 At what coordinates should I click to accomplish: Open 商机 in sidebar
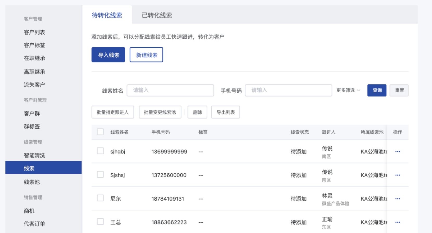[29, 211]
